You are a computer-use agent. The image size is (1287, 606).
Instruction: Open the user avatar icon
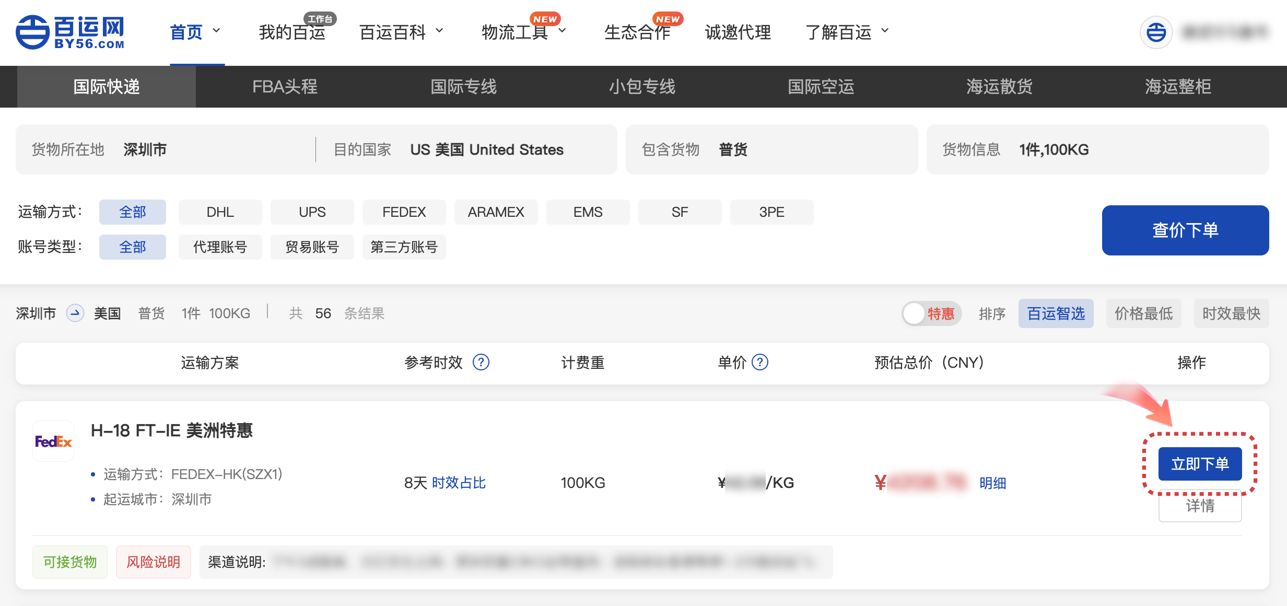(x=1155, y=32)
